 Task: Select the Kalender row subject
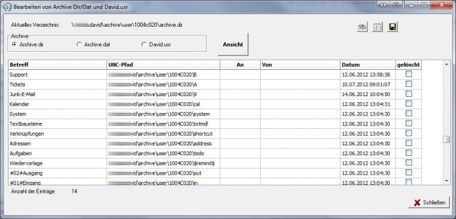19,104
